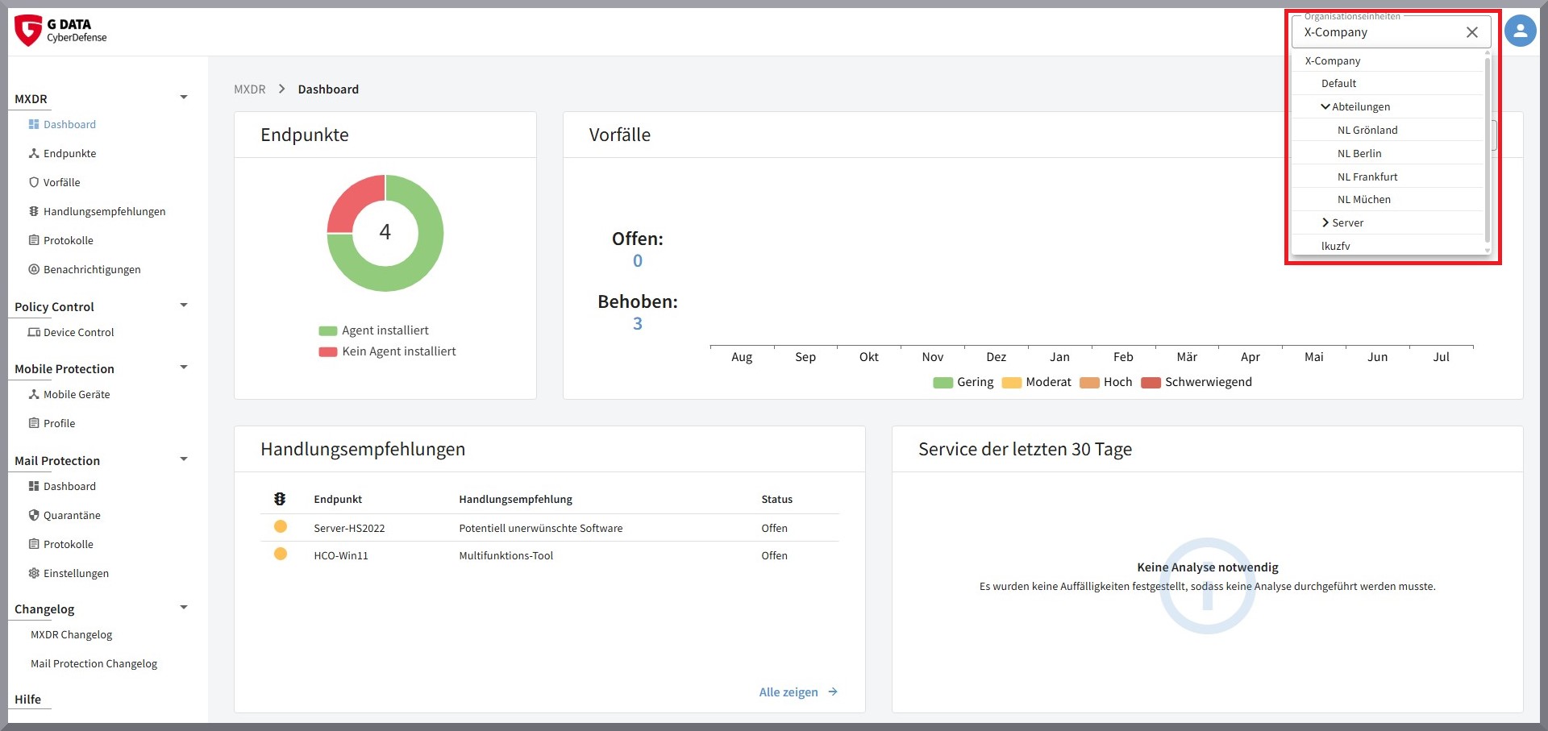Viewport: 1548px width, 731px height.
Task: Open the user account avatar icon
Action: pyautogui.click(x=1520, y=31)
